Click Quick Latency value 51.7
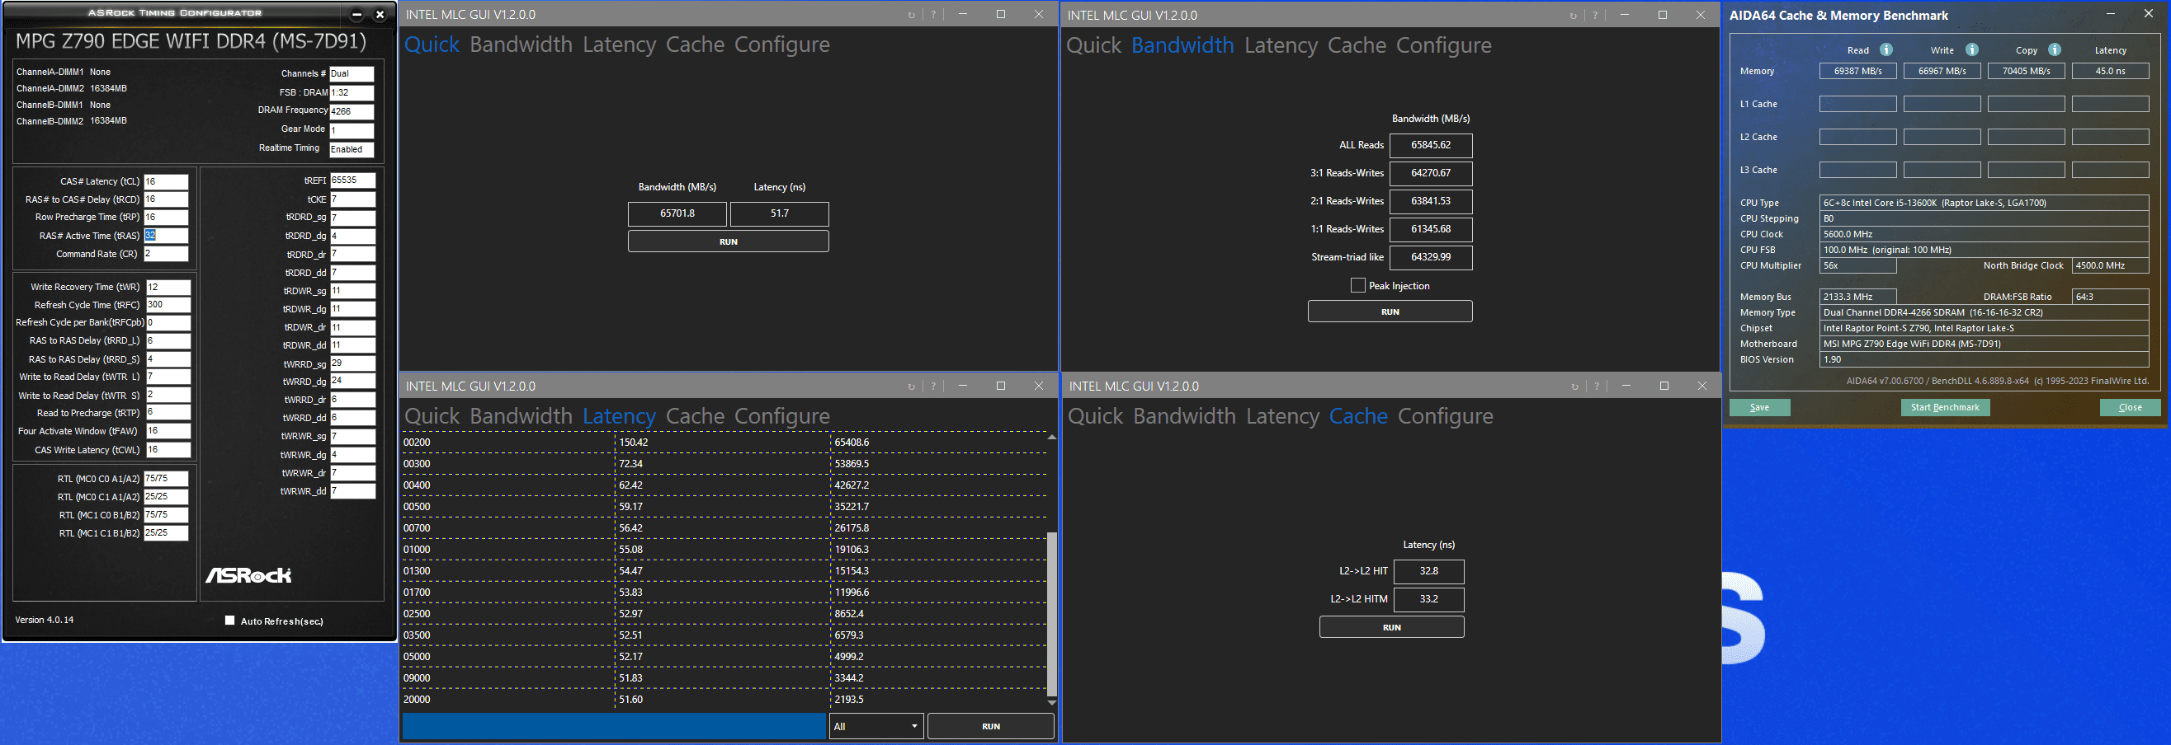 (x=780, y=213)
